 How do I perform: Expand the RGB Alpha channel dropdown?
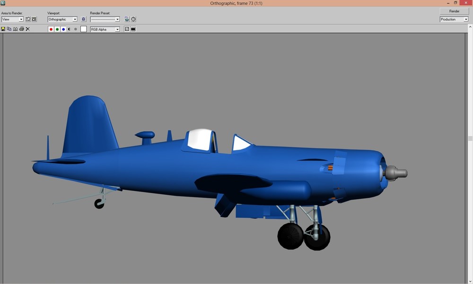pyautogui.click(x=105, y=29)
